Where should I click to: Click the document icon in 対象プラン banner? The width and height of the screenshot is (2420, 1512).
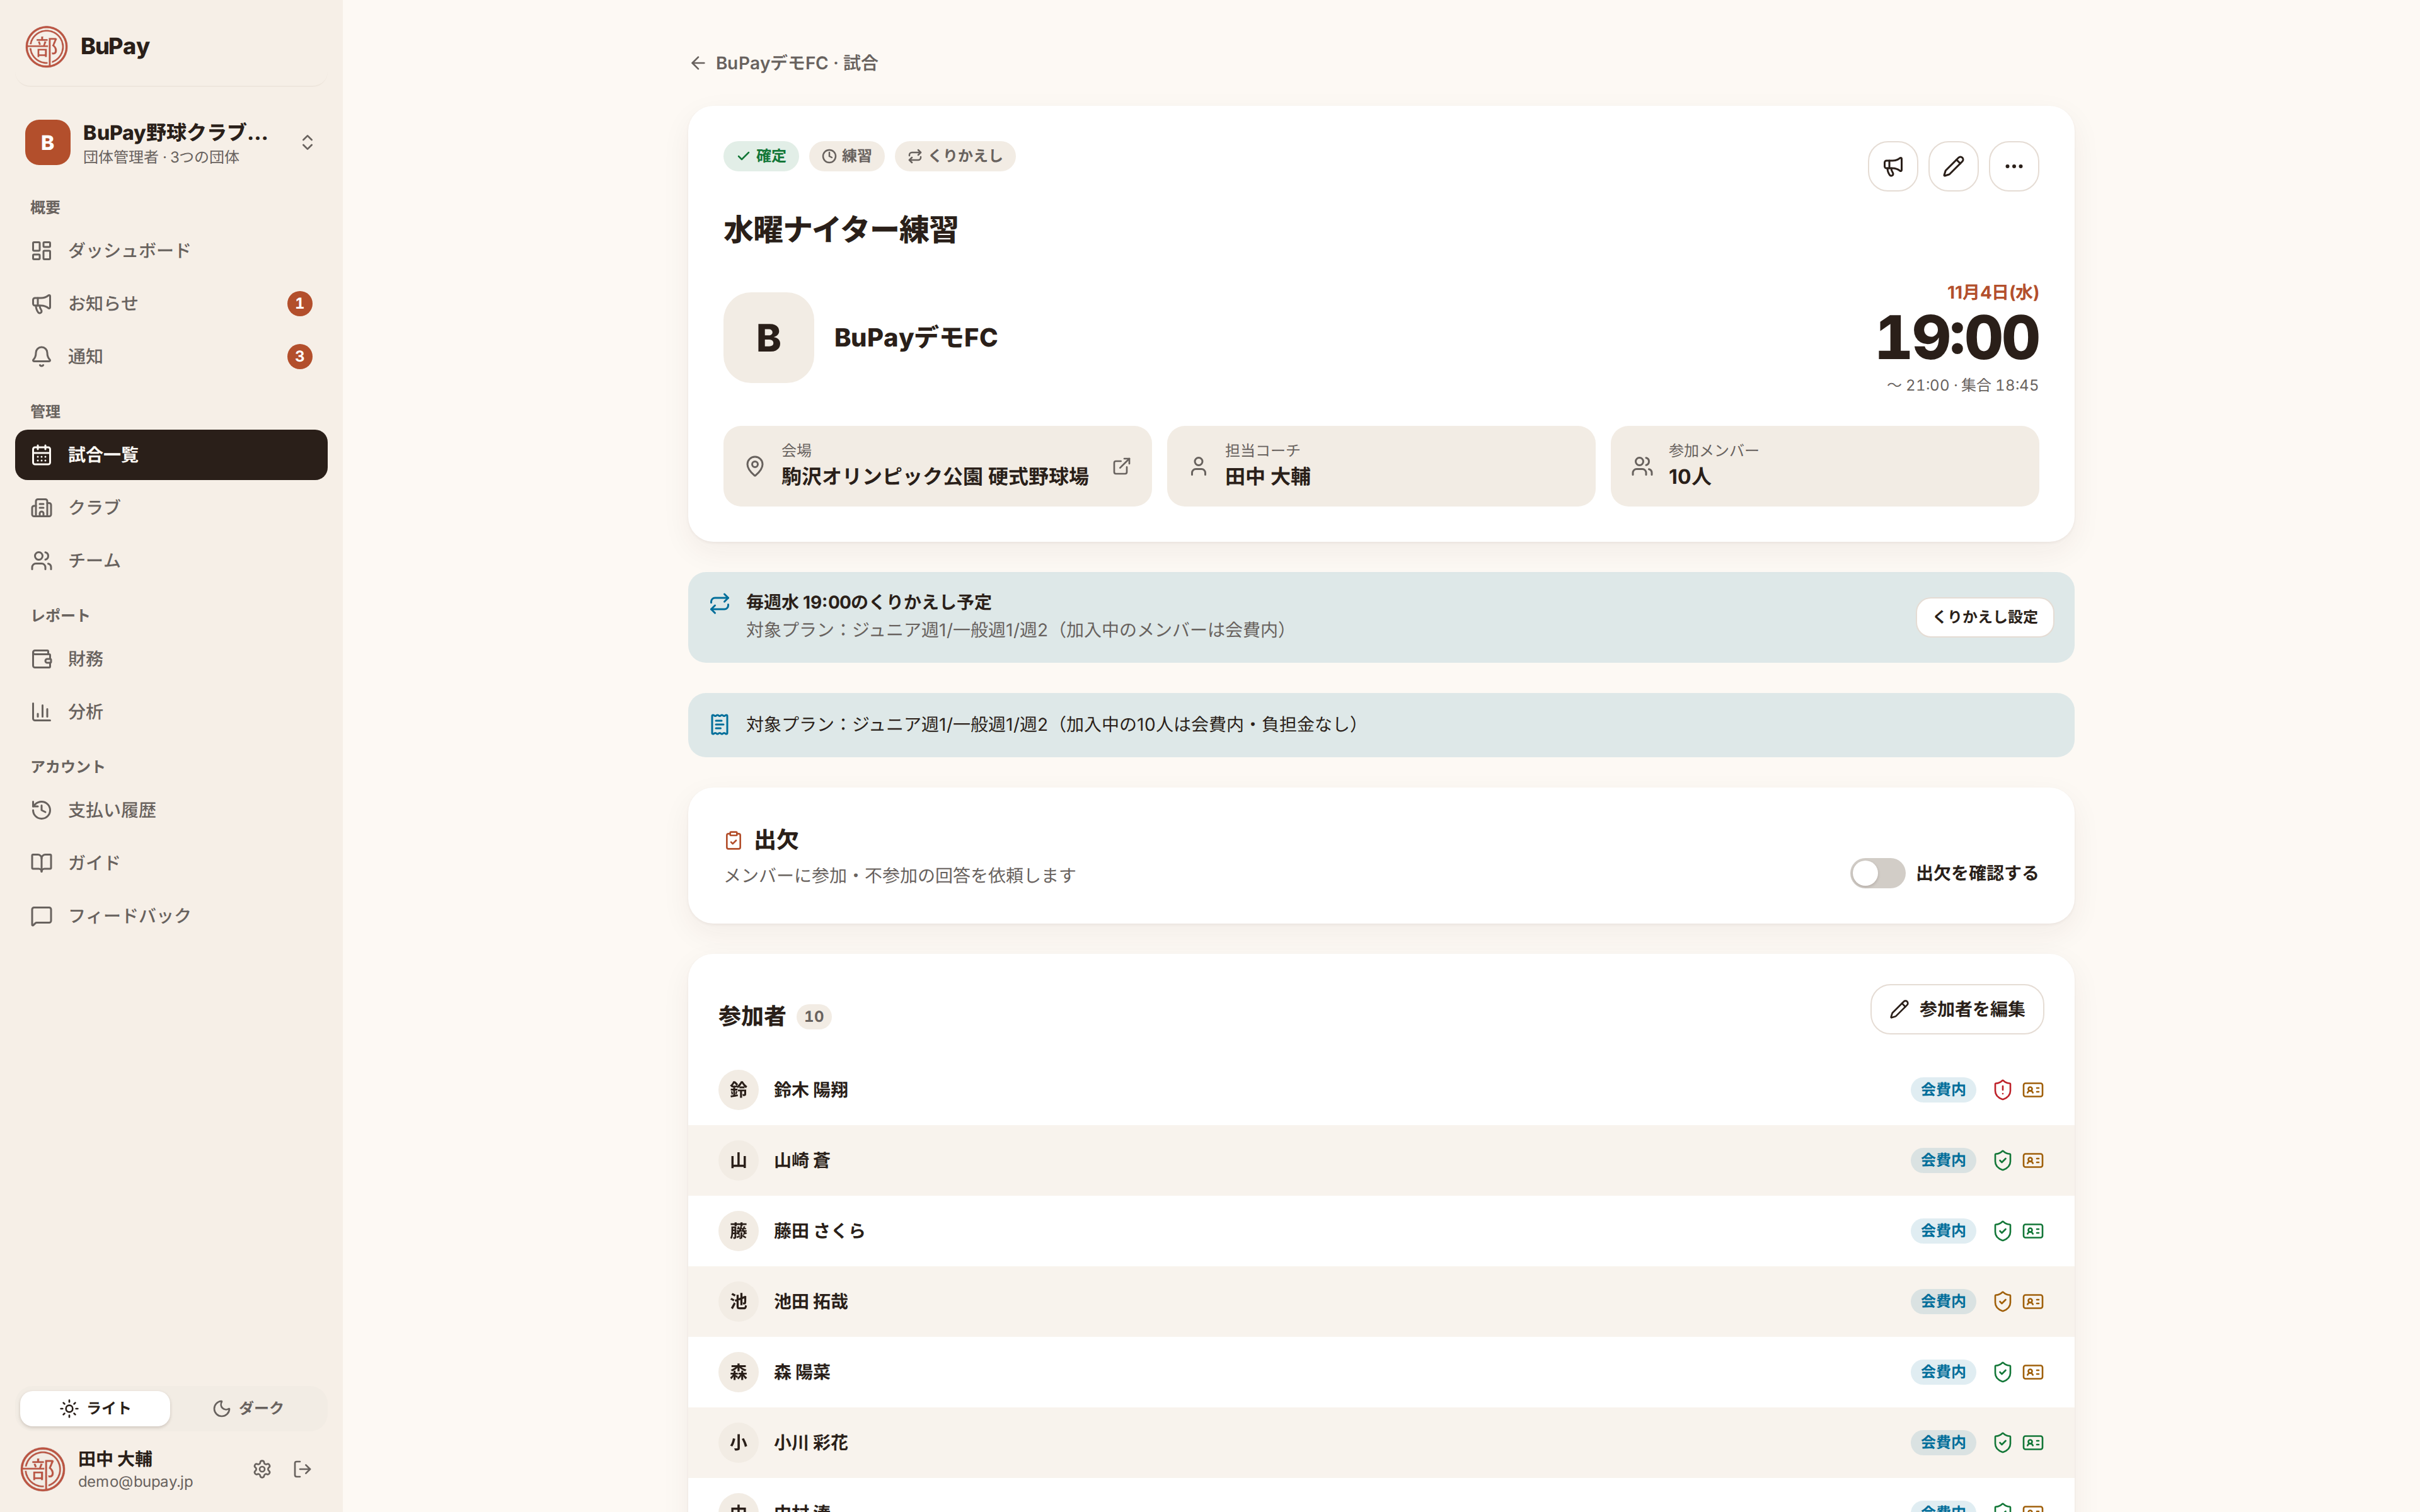(719, 724)
